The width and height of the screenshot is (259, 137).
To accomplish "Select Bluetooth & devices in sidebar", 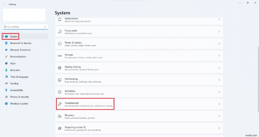I will pos(26,43).
